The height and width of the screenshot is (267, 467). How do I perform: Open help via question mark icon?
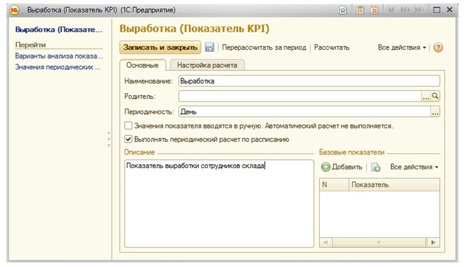pyautogui.click(x=438, y=48)
